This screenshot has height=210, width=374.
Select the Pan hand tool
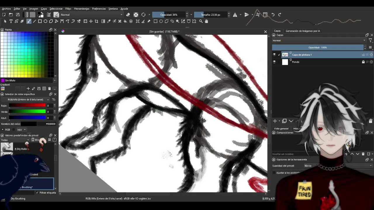(207, 21)
